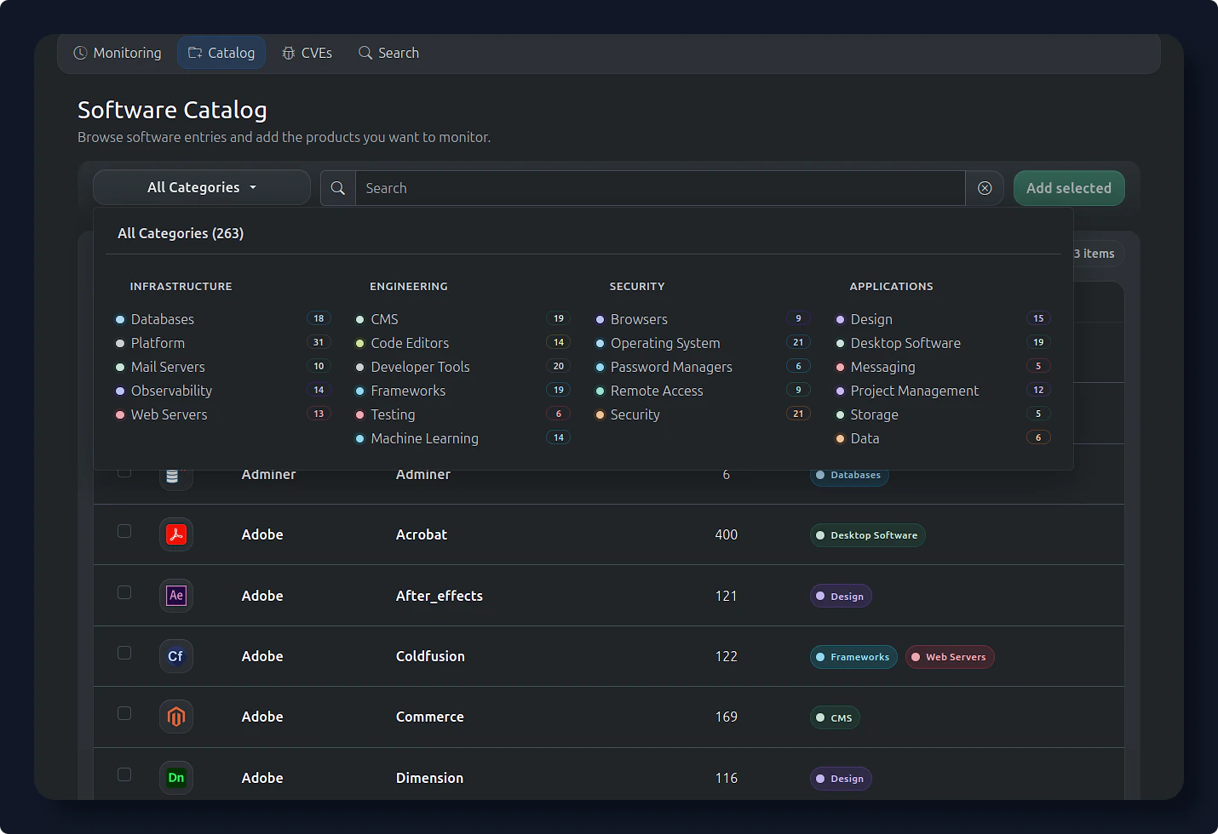Go to the Search tab

(x=388, y=53)
